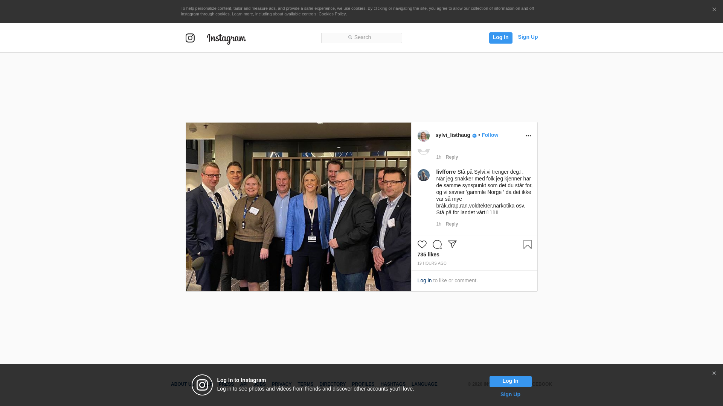
Task: Open the ABOUT US footer link
Action: tap(183, 384)
